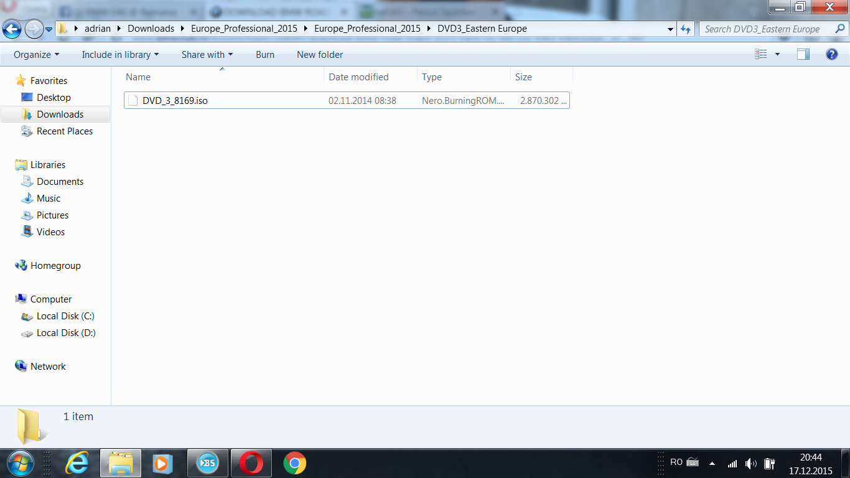
Task: Sort by the Name column header
Action: (223, 77)
